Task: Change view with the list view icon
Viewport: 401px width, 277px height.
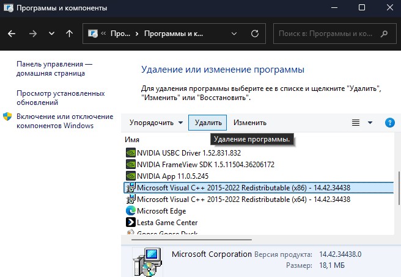Action: coord(356,123)
